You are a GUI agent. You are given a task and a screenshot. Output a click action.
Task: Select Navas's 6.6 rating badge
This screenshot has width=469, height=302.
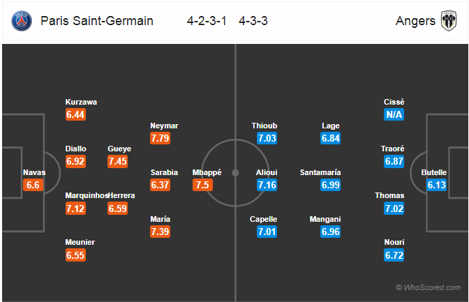(x=33, y=185)
